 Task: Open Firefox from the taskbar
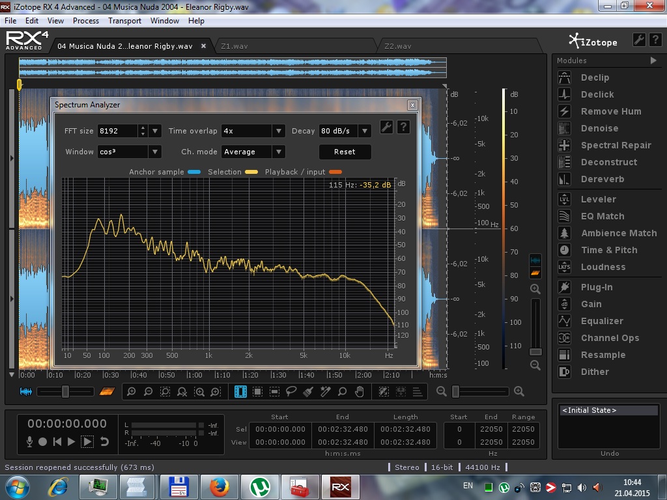point(220,487)
